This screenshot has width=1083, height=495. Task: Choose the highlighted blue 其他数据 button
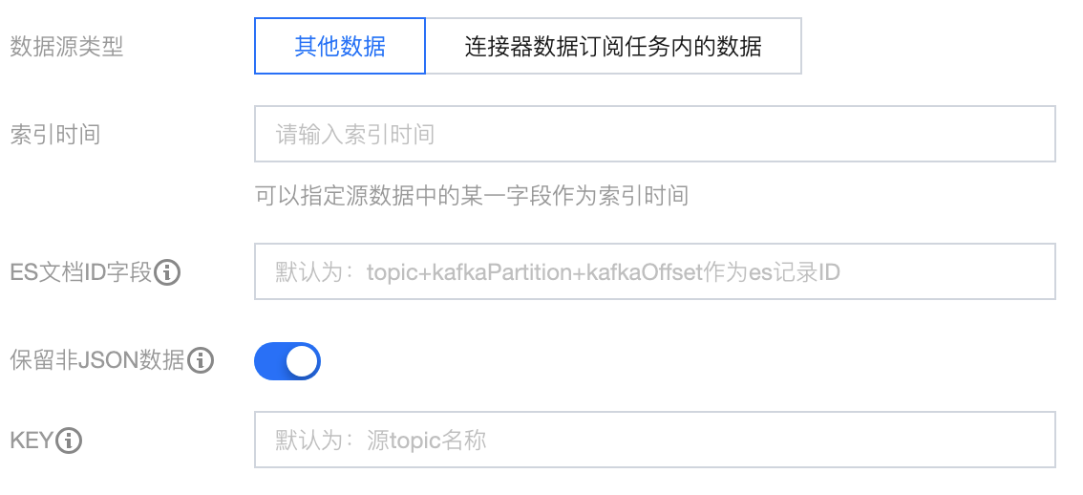tap(340, 46)
